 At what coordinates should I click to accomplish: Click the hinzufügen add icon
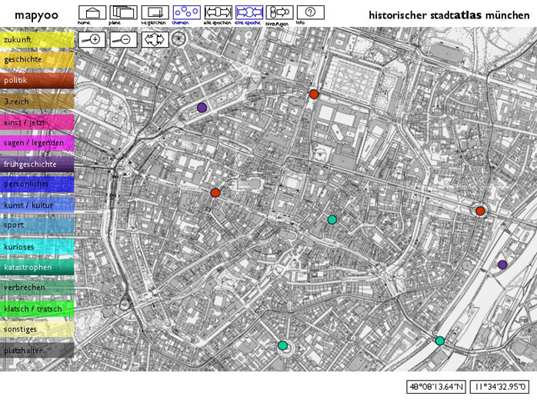point(280,12)
